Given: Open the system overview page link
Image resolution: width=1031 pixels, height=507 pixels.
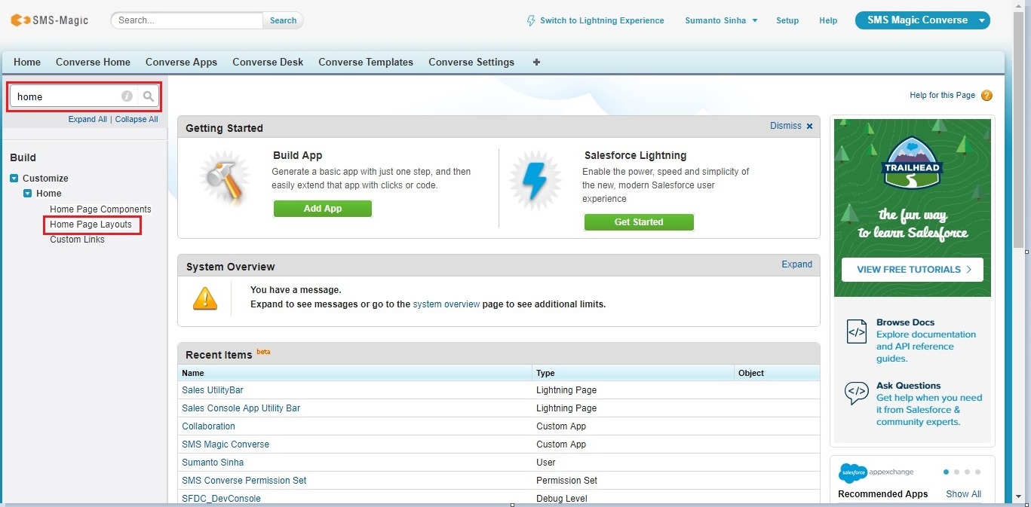Looking at the screenshot, I should click(x=446, y=304).
